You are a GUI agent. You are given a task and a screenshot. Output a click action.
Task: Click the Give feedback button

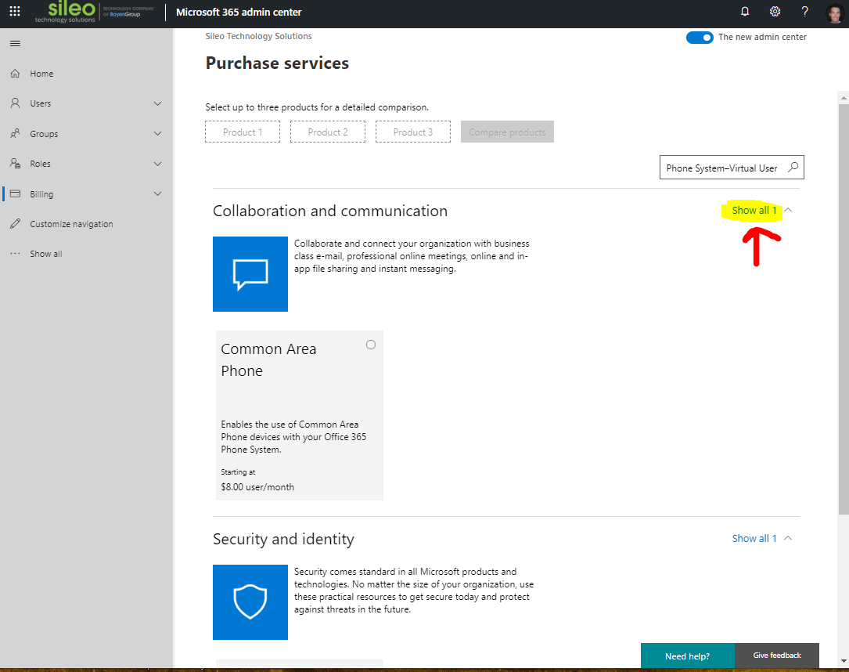click(776, 656)
